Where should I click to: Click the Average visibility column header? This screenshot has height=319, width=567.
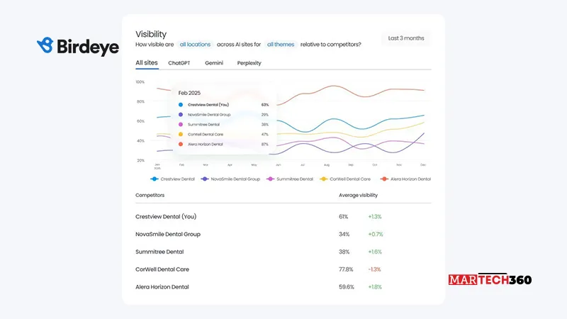pyautogui.click(x=358, y=195)
